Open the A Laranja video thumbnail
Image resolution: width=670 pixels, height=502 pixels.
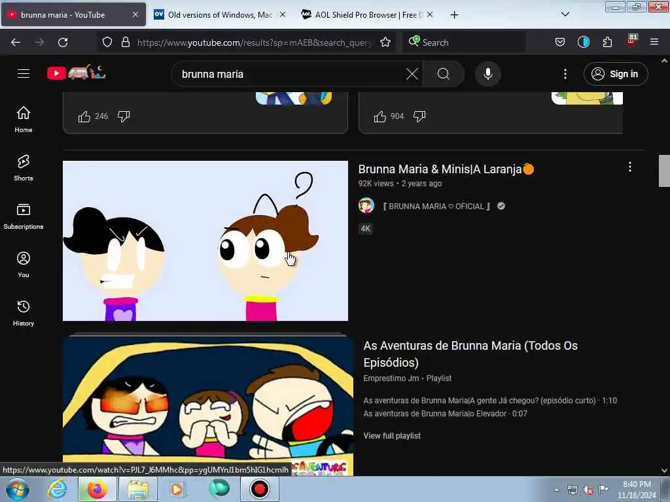[205, 241]
